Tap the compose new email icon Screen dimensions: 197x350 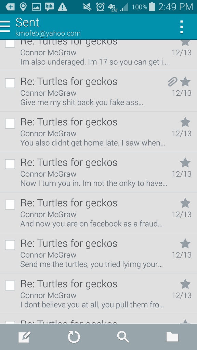click(24, 337)
